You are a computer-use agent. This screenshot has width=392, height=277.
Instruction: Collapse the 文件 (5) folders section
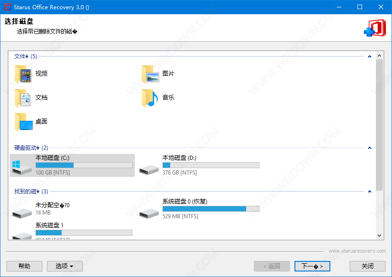pyautogui.click(x=369, y=57)
